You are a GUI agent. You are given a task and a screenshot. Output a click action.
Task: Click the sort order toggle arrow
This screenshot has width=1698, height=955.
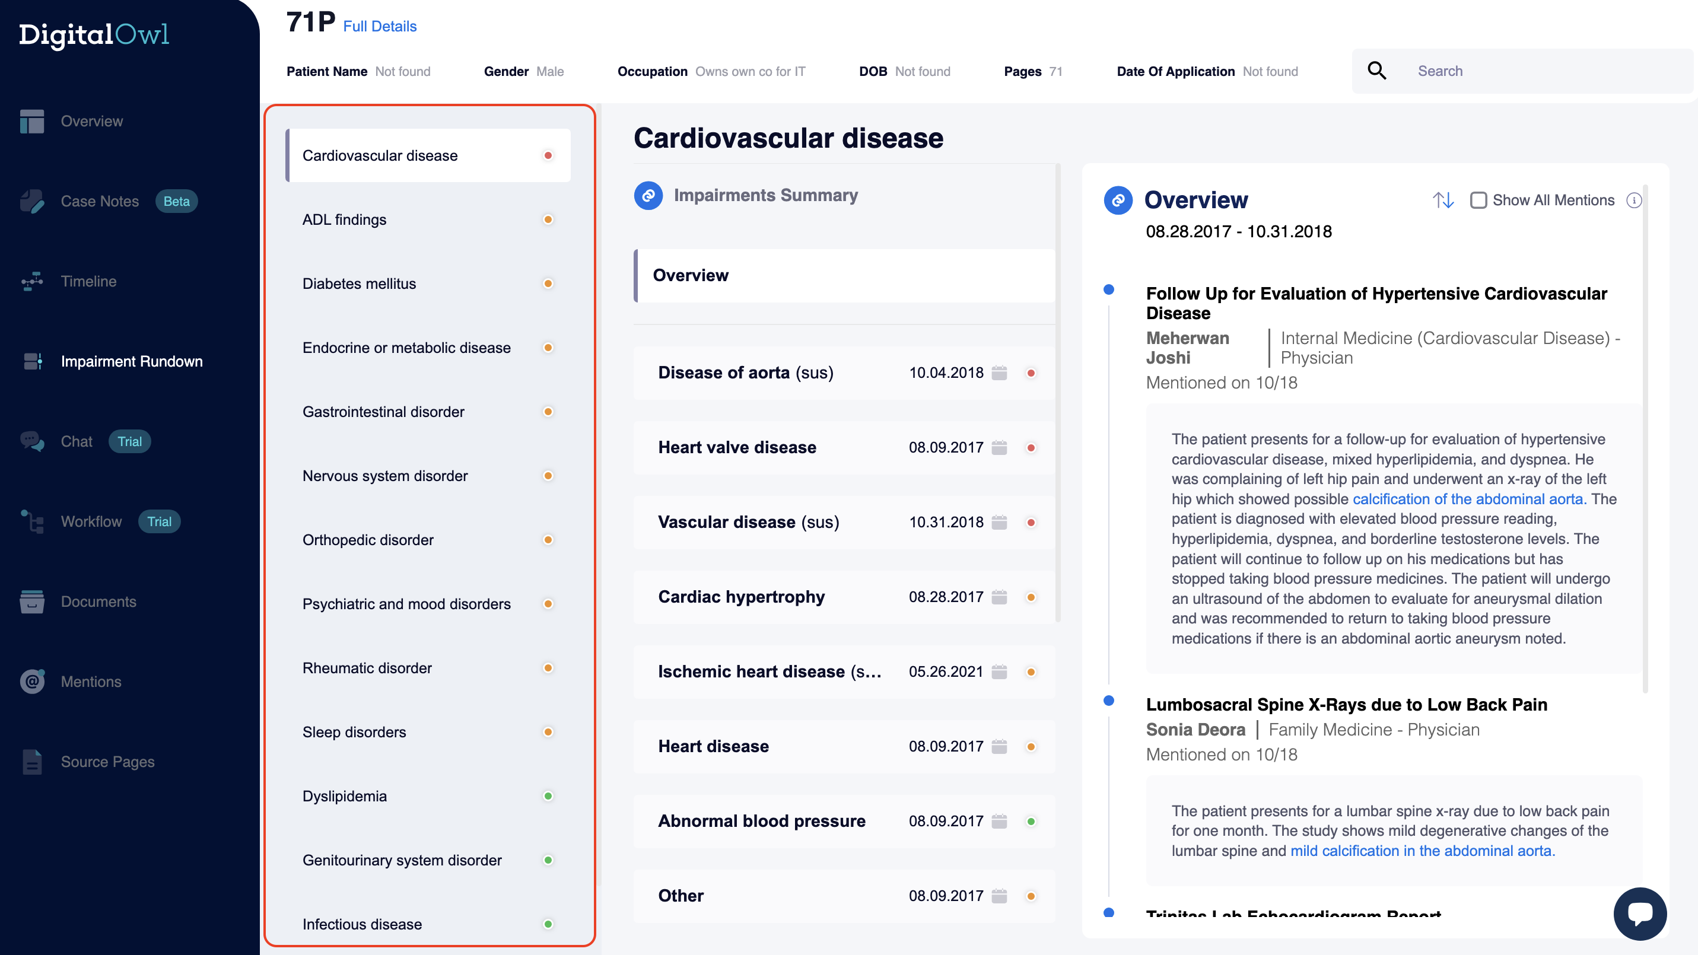tap(1443, 200)
